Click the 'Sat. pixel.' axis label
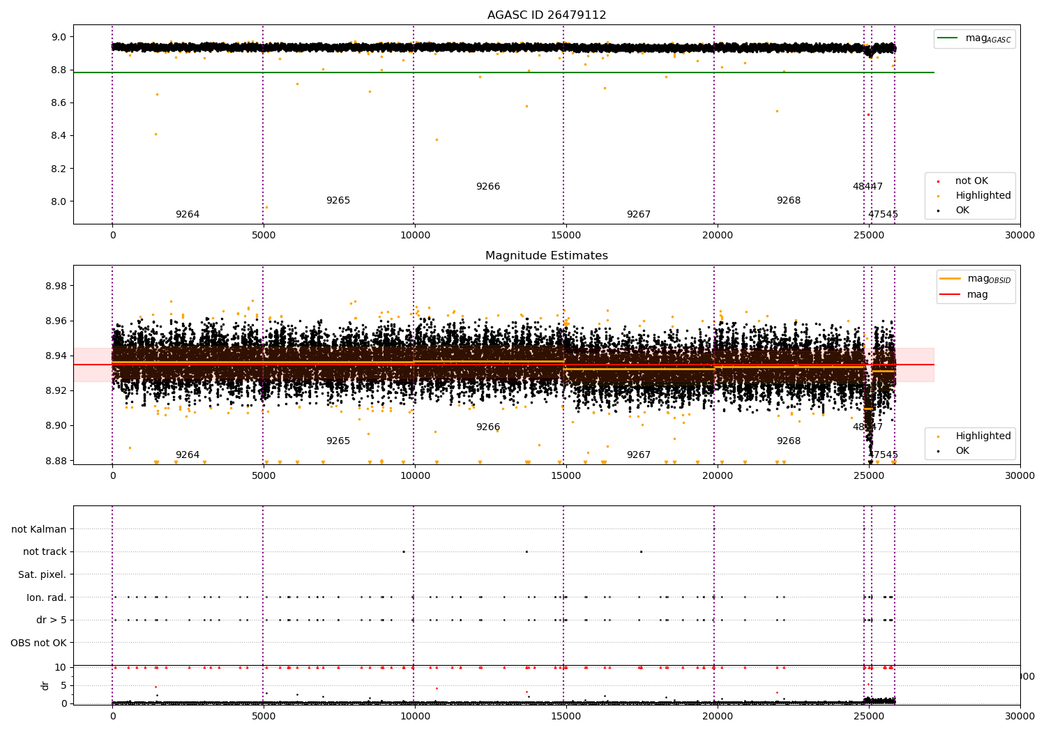Image resolution: width=1046 pixels, height=732 pixels. (43, 575)
